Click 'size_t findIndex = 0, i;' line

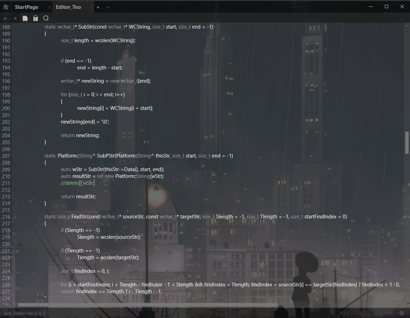(85, 271)
